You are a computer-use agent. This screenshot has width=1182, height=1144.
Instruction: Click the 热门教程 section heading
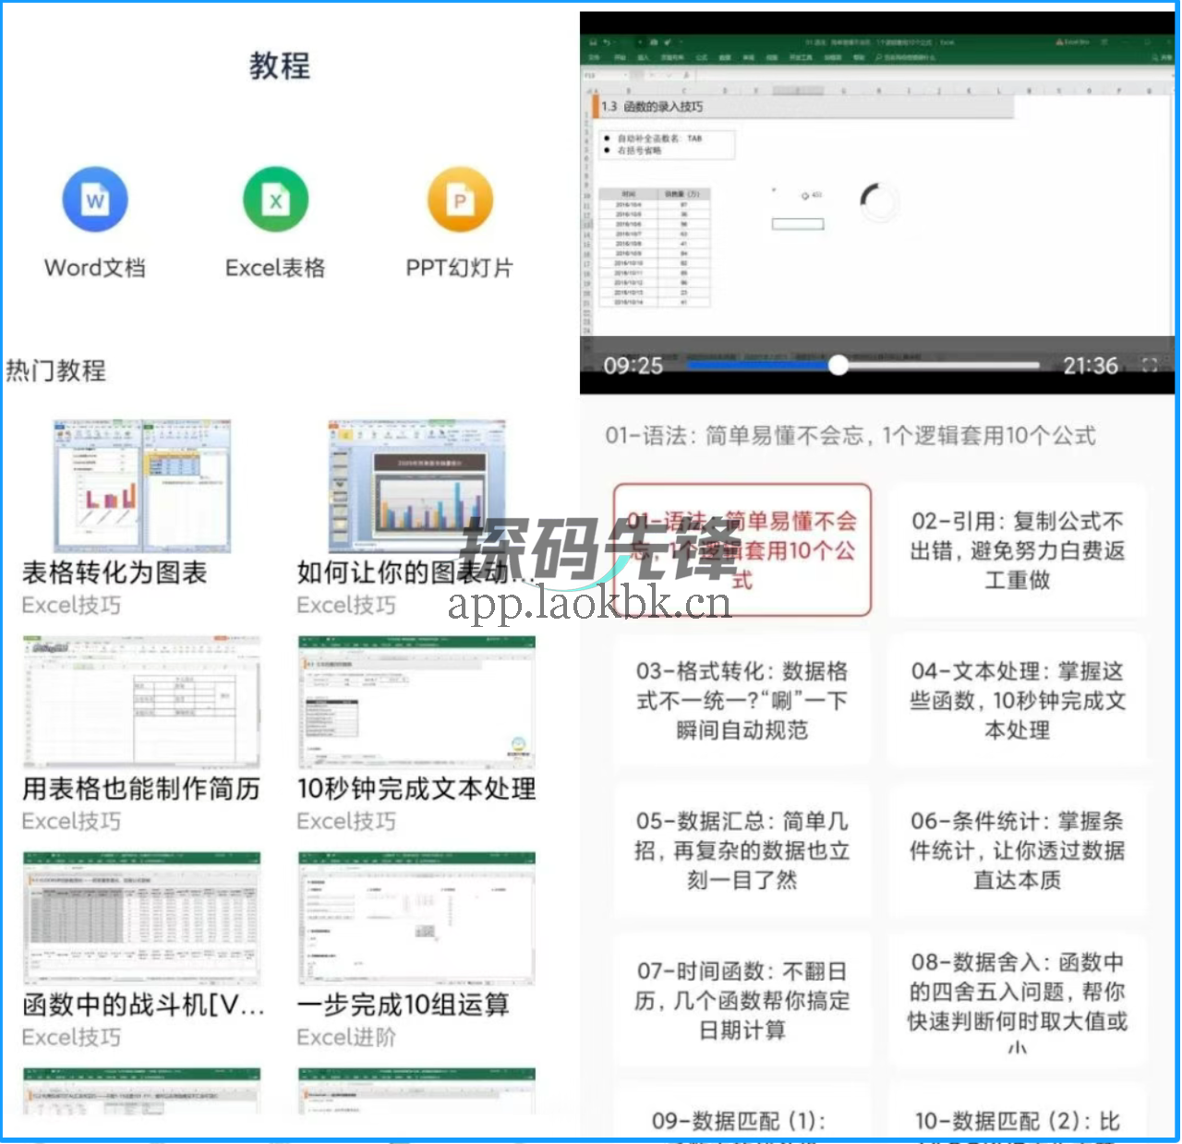point(55,371)
